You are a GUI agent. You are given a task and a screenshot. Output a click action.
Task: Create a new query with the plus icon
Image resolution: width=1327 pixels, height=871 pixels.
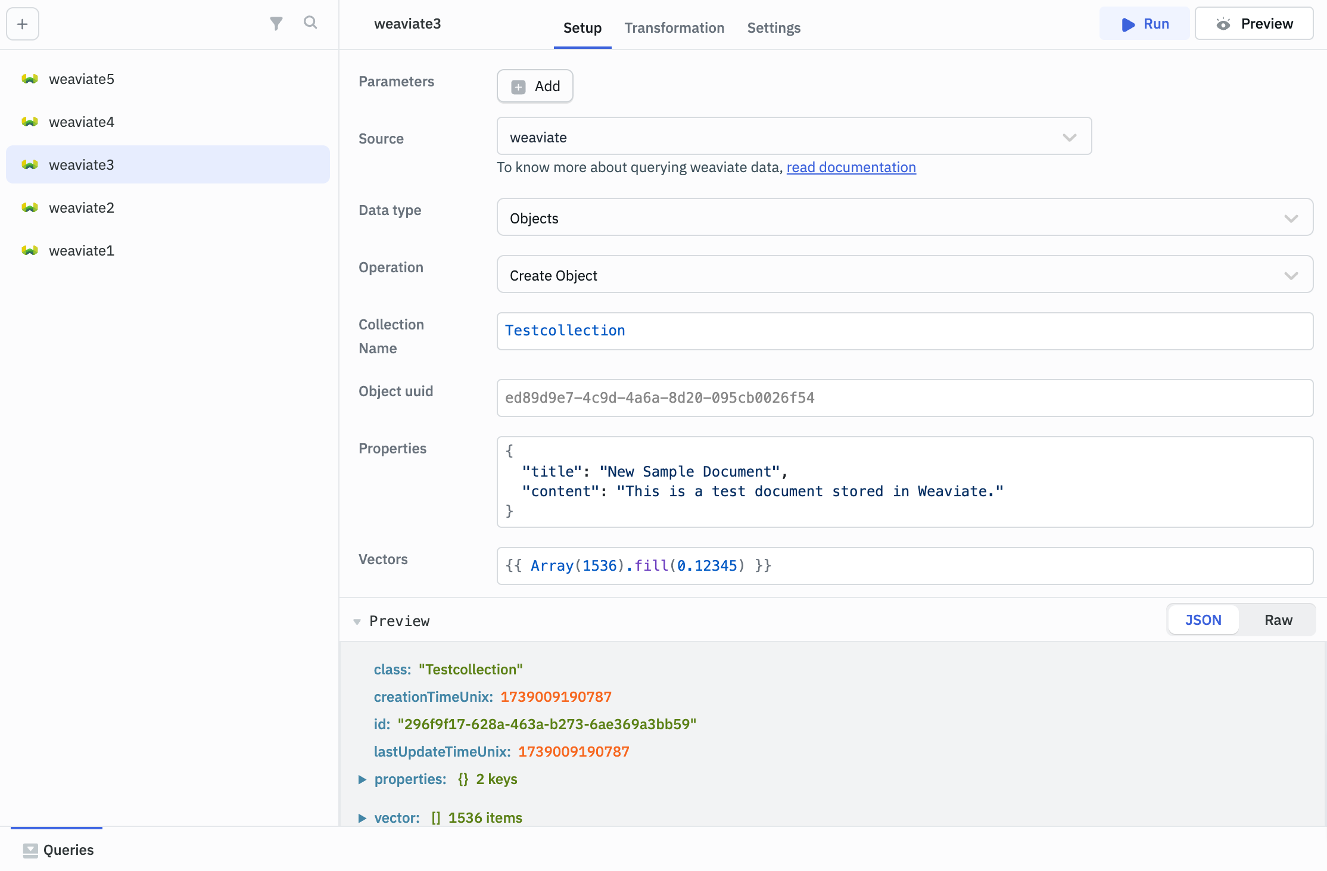pos(22,24)
